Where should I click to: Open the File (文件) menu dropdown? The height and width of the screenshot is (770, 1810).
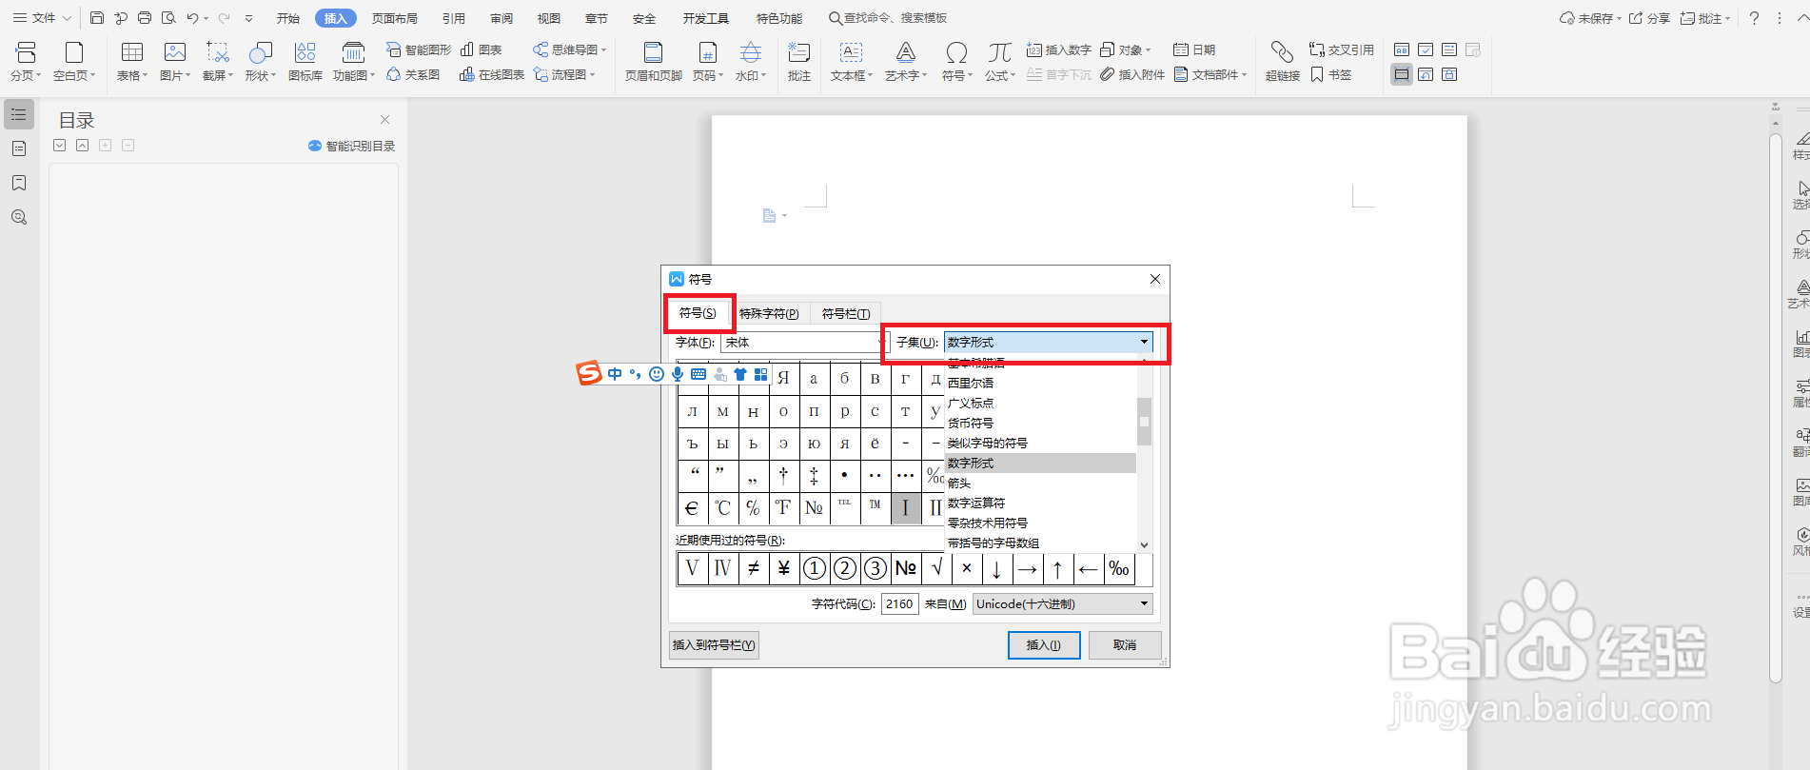(x=42, y=18)
